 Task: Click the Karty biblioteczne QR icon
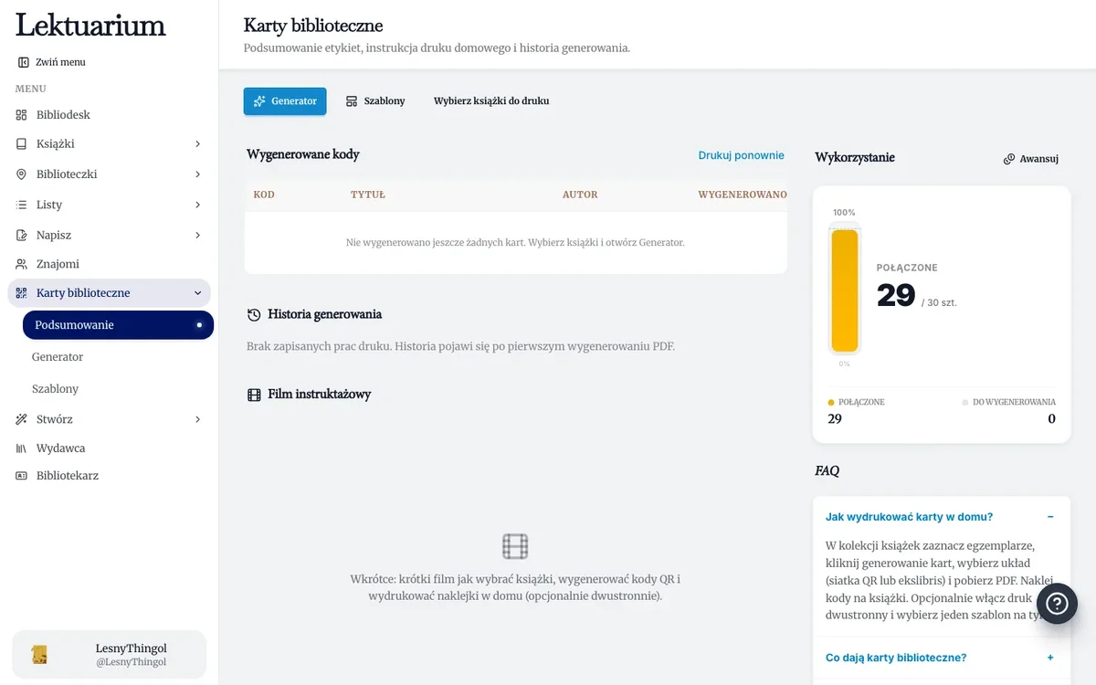tap(22, 293)
